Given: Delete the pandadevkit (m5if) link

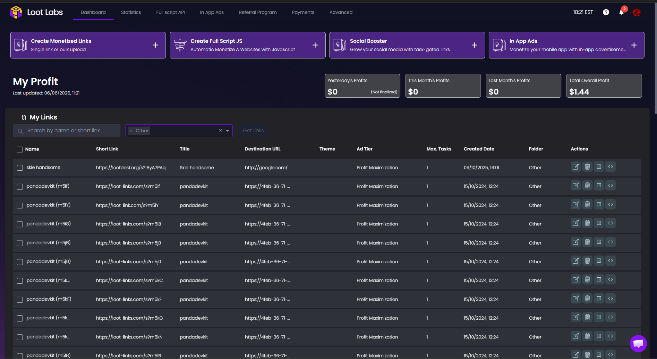Looking at the screenshot, I should coord(587,186).
